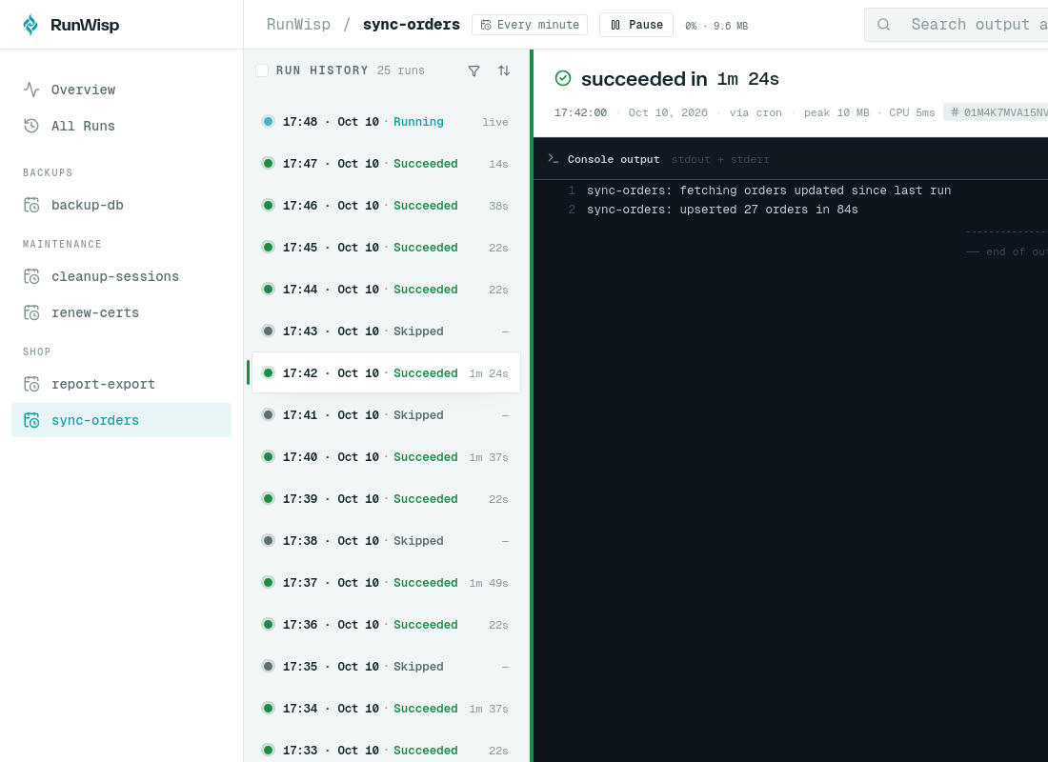Open All Runs in the sidebar

122,126
